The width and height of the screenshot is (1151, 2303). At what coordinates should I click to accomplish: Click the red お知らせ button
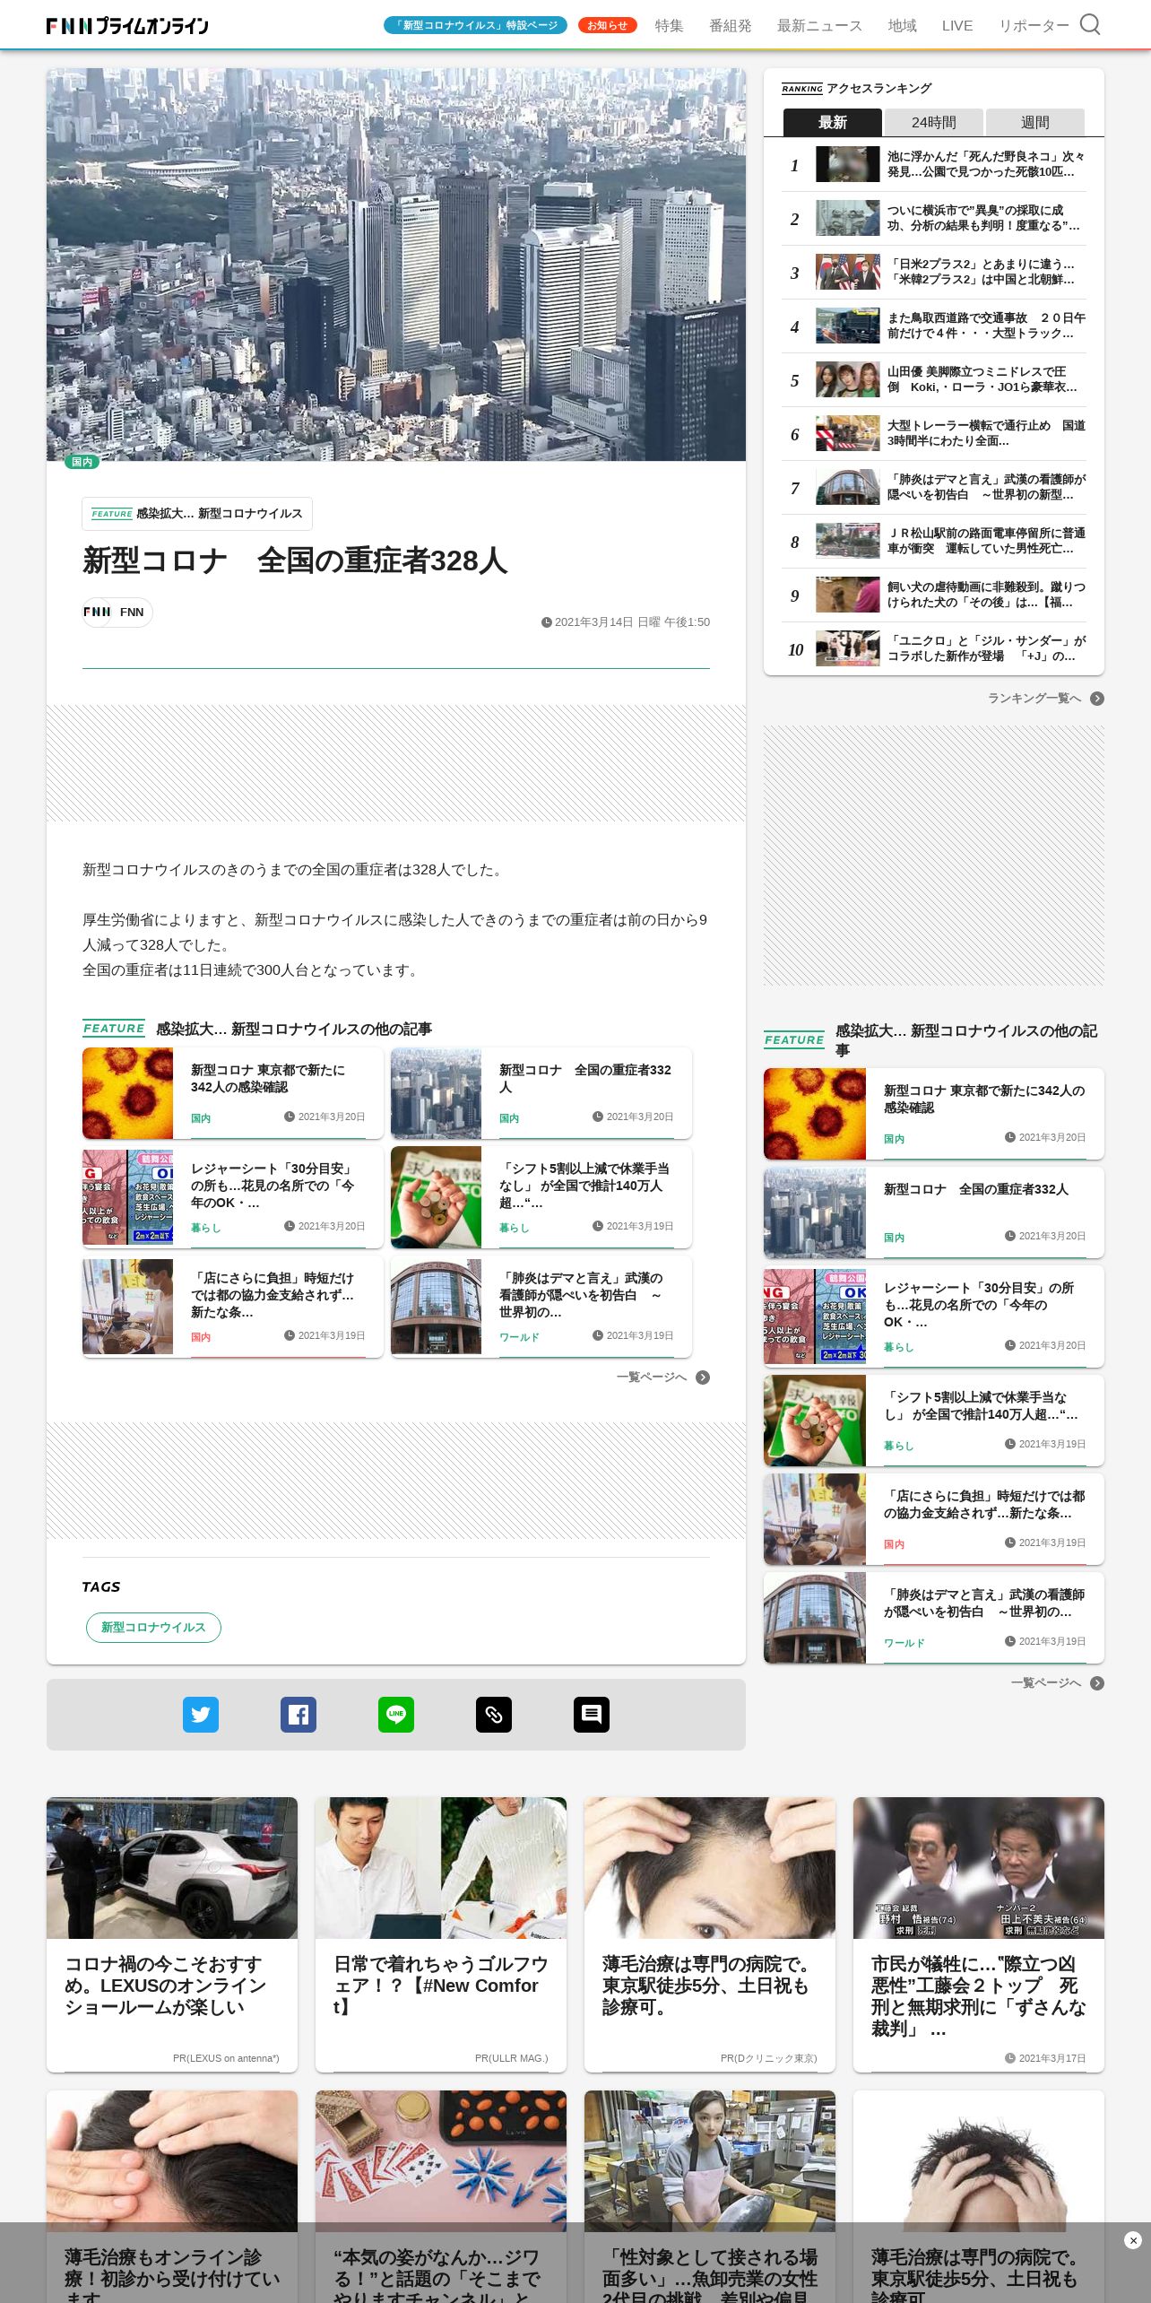pyautogui.click(x=608, y=25)
